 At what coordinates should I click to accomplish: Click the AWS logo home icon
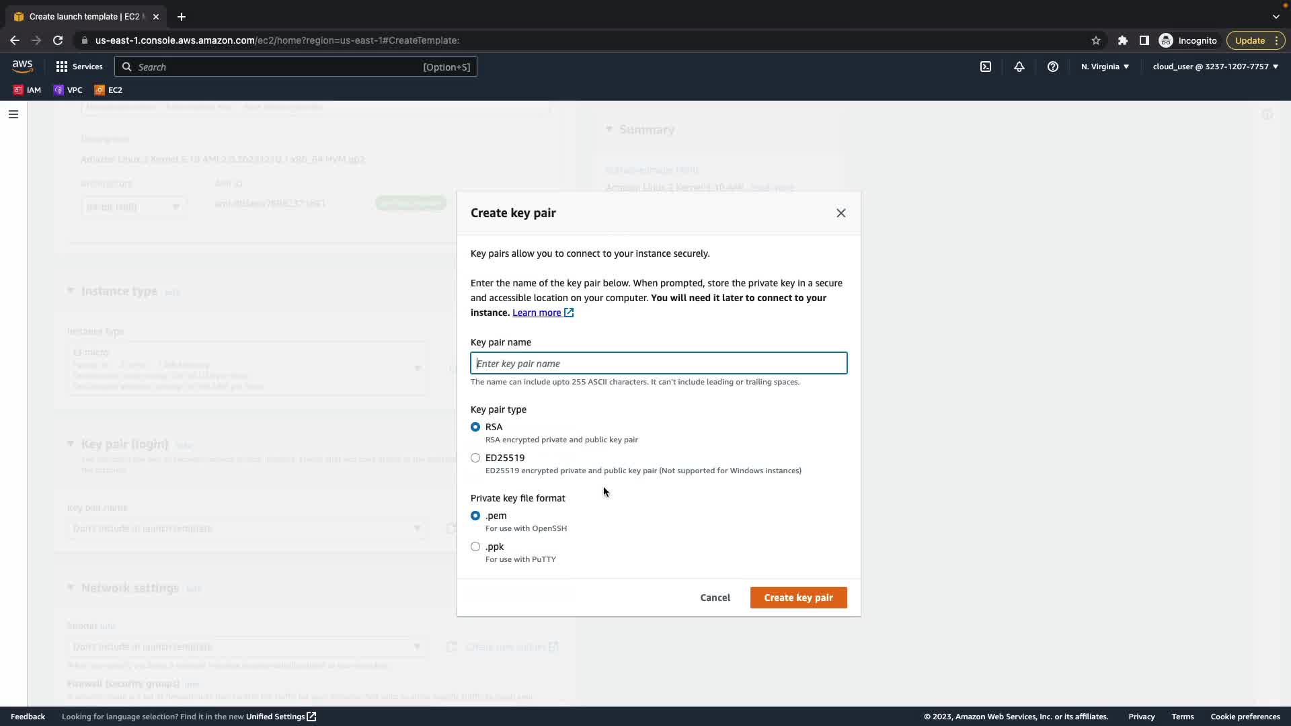(22, 66)
